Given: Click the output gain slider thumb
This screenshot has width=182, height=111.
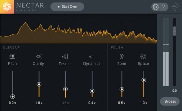Looking at the screenshot, I should click(x=174, y=31).
